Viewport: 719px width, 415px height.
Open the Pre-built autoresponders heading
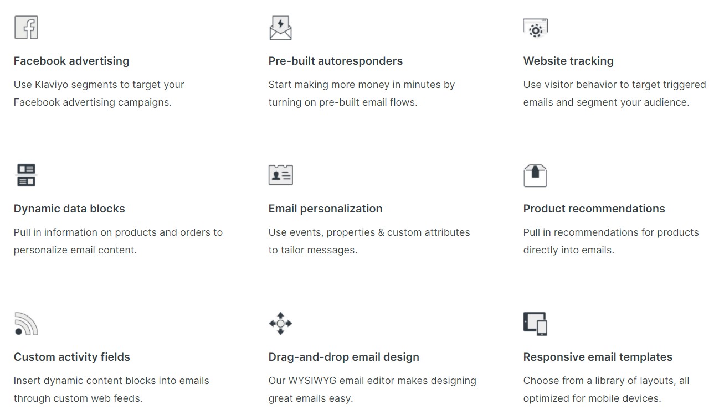[x=336, y=61]
